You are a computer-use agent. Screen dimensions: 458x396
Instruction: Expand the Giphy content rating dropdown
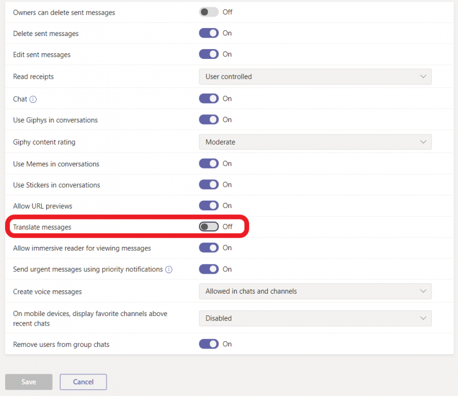(x=315, y=142)
